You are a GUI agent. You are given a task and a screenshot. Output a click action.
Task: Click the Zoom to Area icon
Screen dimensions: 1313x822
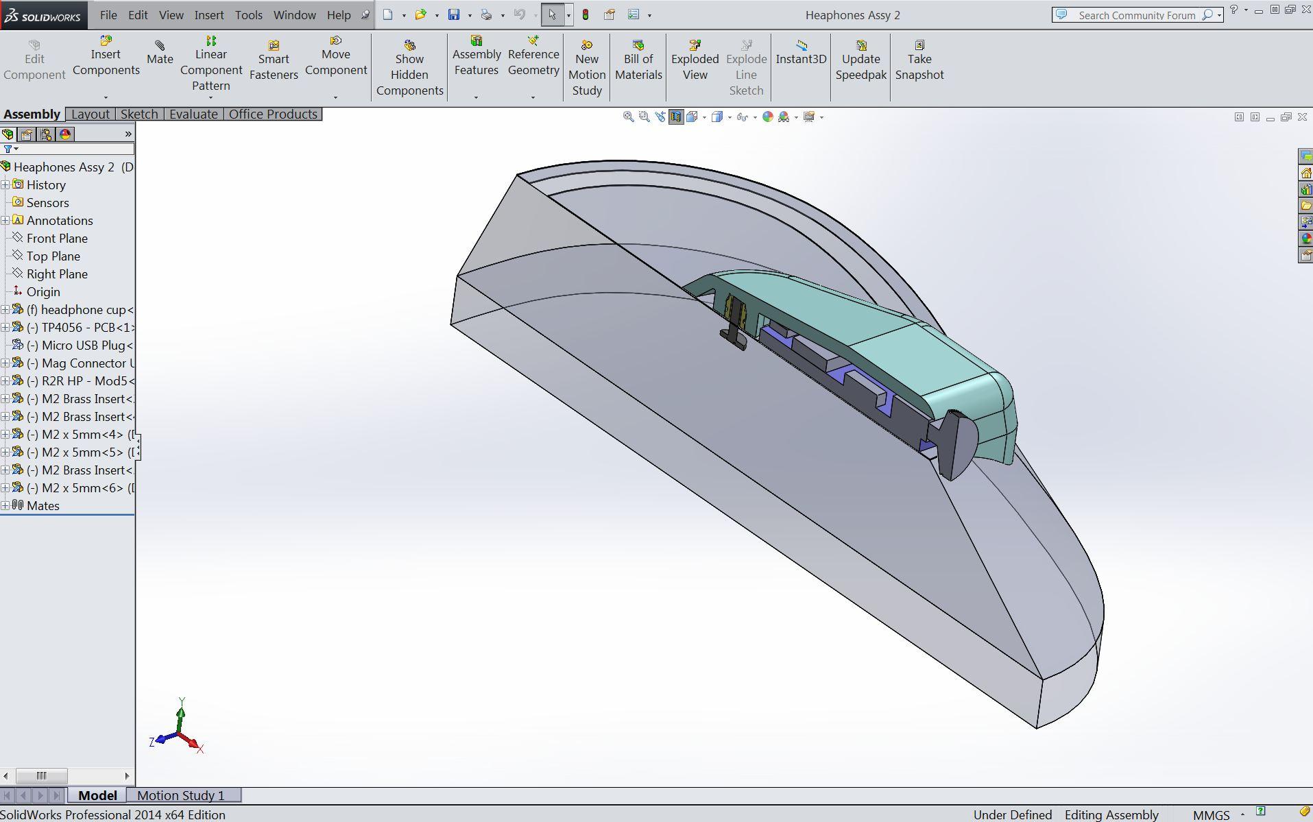[644, 117]
